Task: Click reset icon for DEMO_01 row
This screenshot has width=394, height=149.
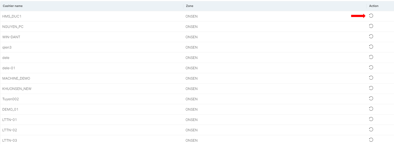Action: (371, 109)
